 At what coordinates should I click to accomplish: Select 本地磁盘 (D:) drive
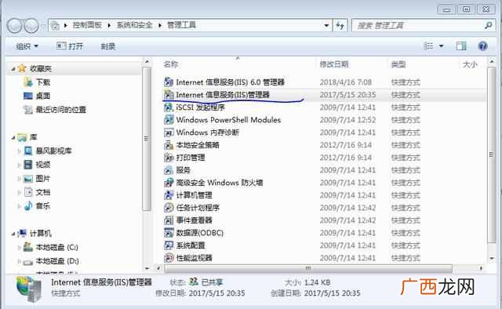coord(51,261)
